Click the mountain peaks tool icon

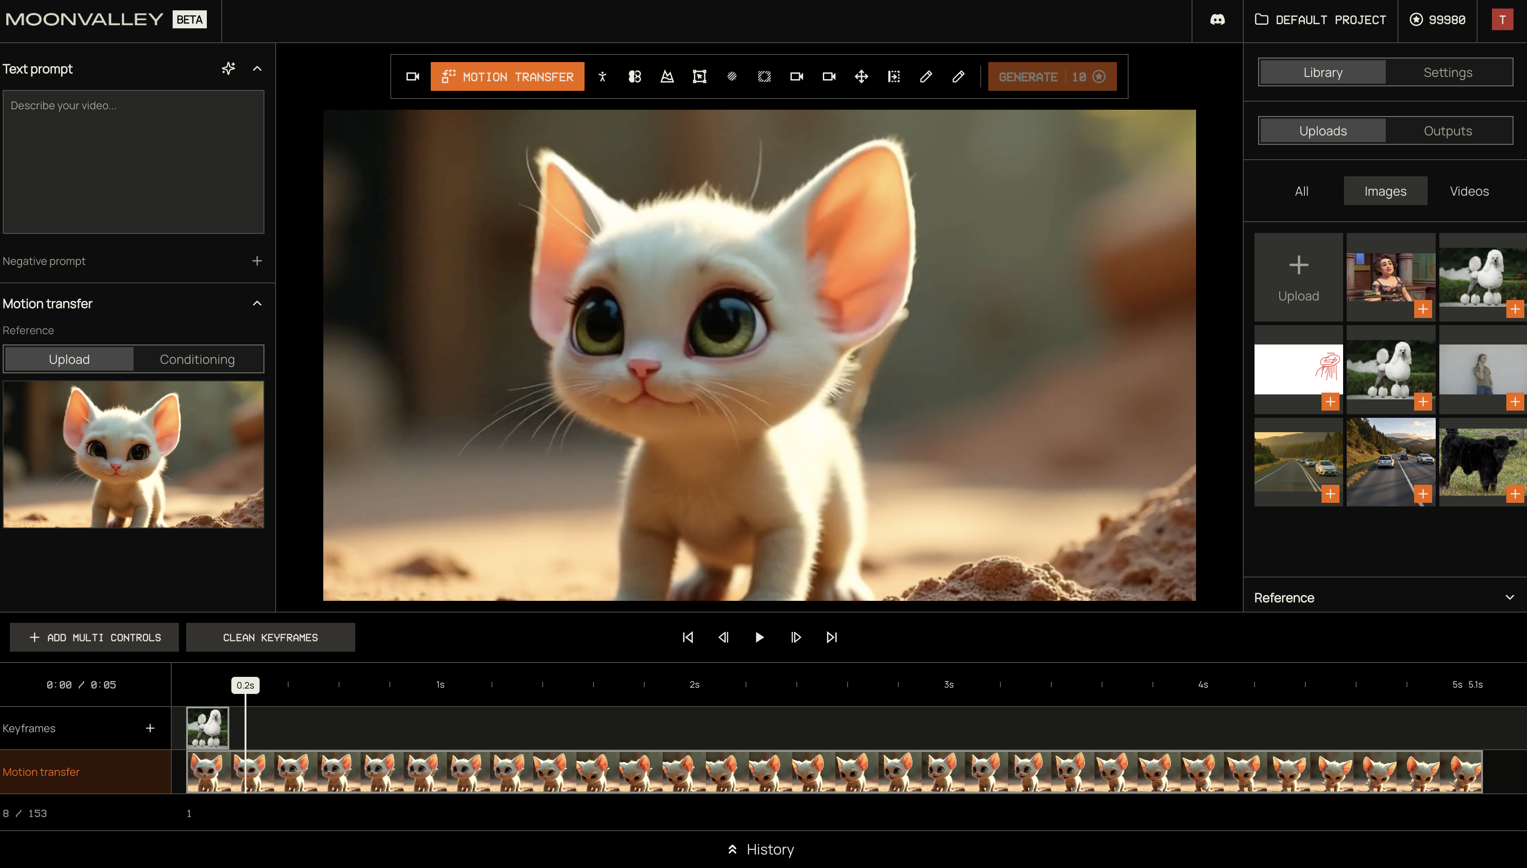[x=667, y=76]
